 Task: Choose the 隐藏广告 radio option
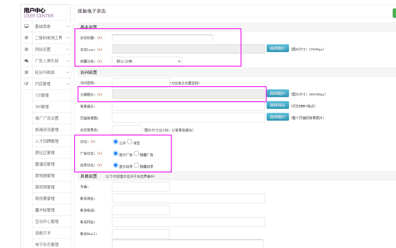(x=136, y=153)
